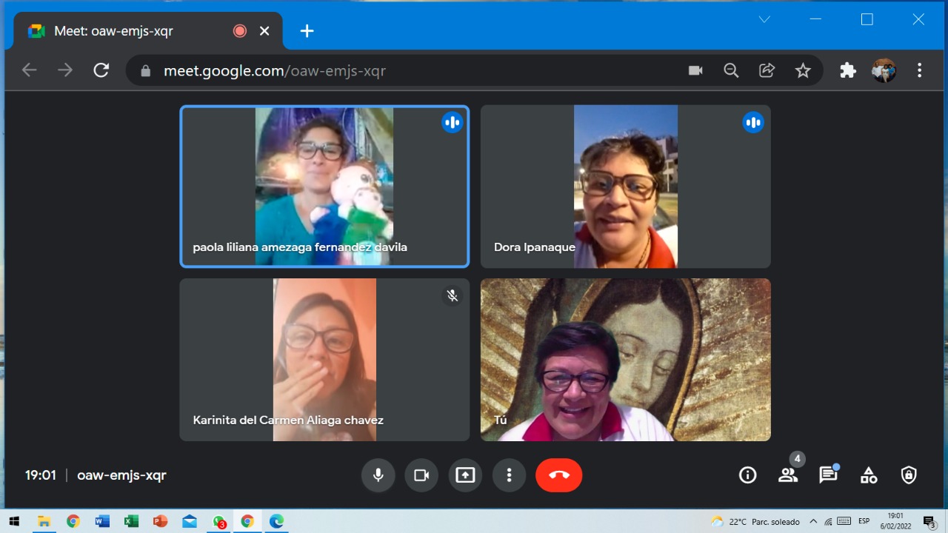This screenshot has height=533, width=948.
Task: Open the Windows Start menu
Action: point(14,521)
